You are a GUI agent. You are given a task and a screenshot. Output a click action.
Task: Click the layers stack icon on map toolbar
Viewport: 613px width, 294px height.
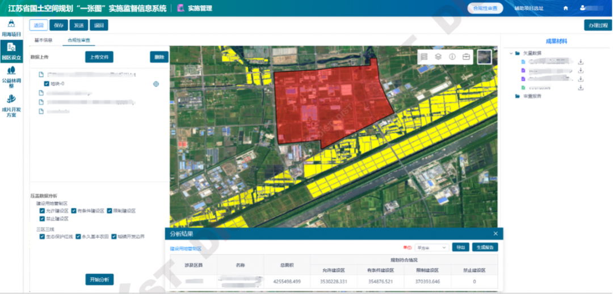(438, 57)
